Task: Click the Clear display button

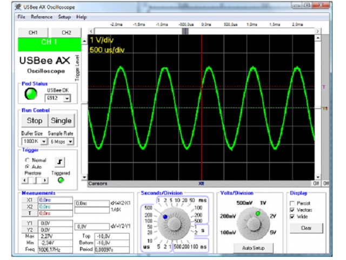Action: [x=306, y=228]
